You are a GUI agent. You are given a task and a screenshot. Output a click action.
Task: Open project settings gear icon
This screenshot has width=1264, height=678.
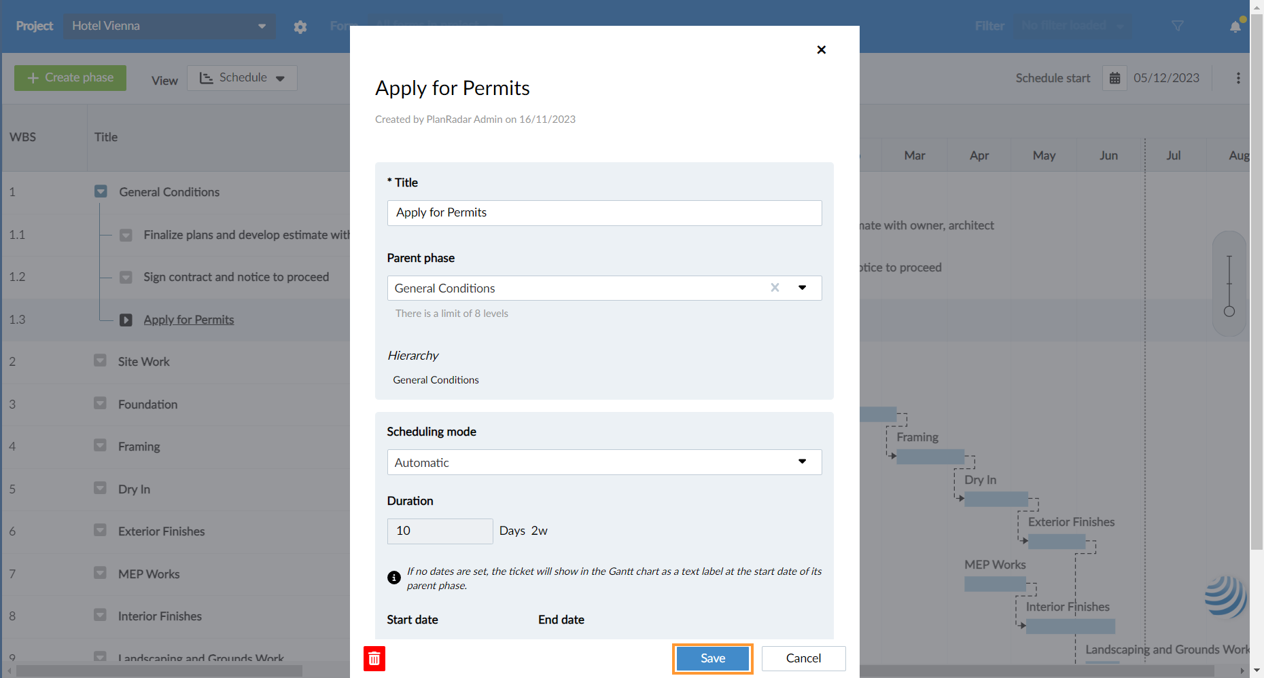coord(300,26)
